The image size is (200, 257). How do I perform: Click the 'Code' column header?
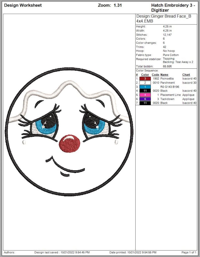[x=155, y=75]
